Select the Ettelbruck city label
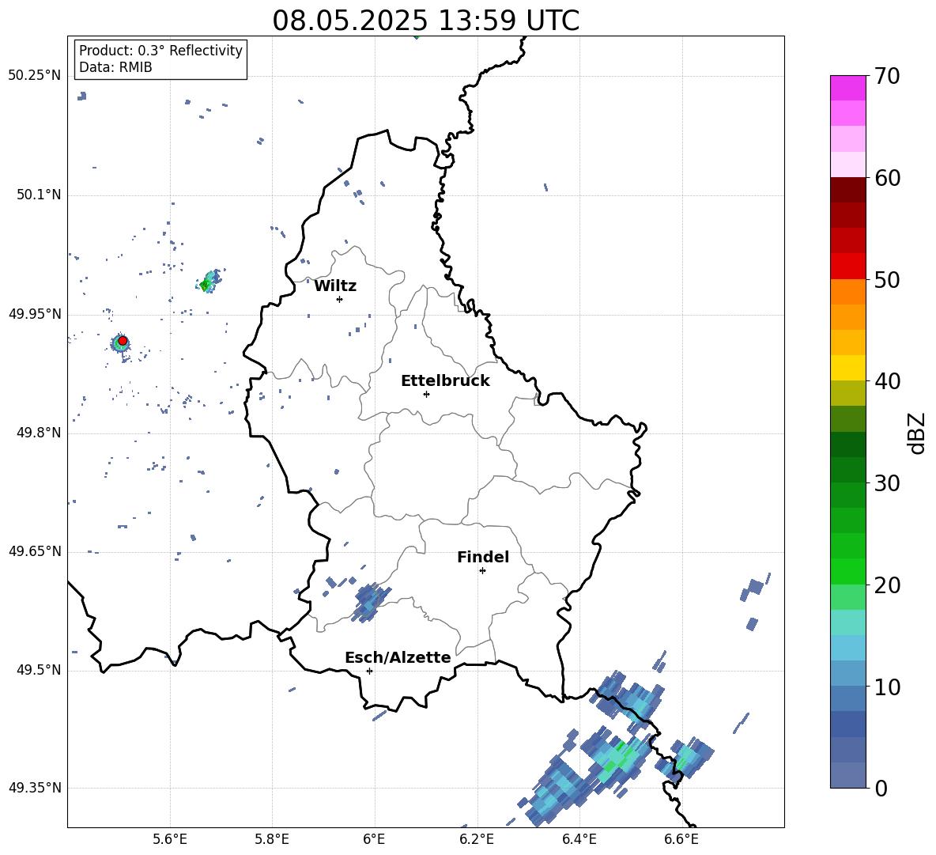 coord(445,381)
